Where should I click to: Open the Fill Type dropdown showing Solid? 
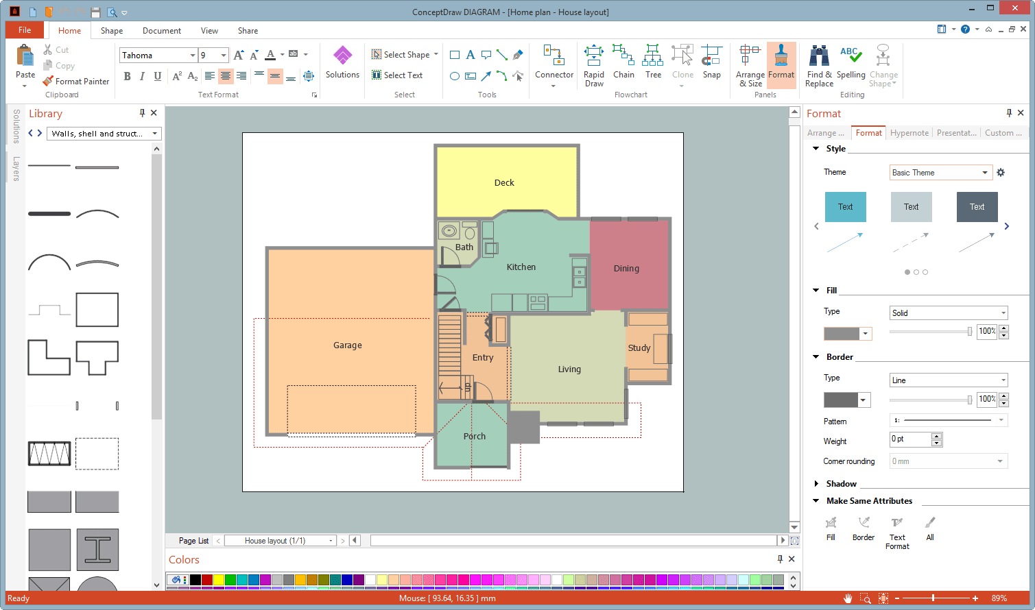coord(949,313)
